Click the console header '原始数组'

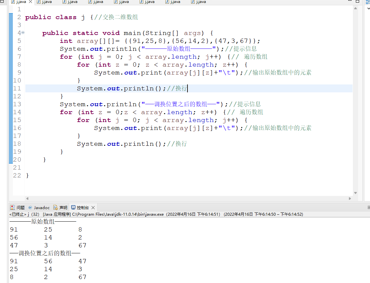[x=43, y=222]
